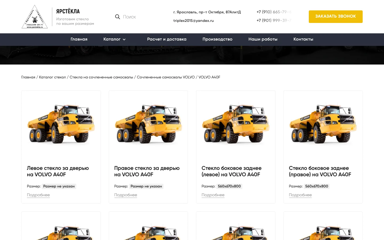This screenshot has width=384, height=240.
Task: Go to the Производство page
Action: click(217, 39)
